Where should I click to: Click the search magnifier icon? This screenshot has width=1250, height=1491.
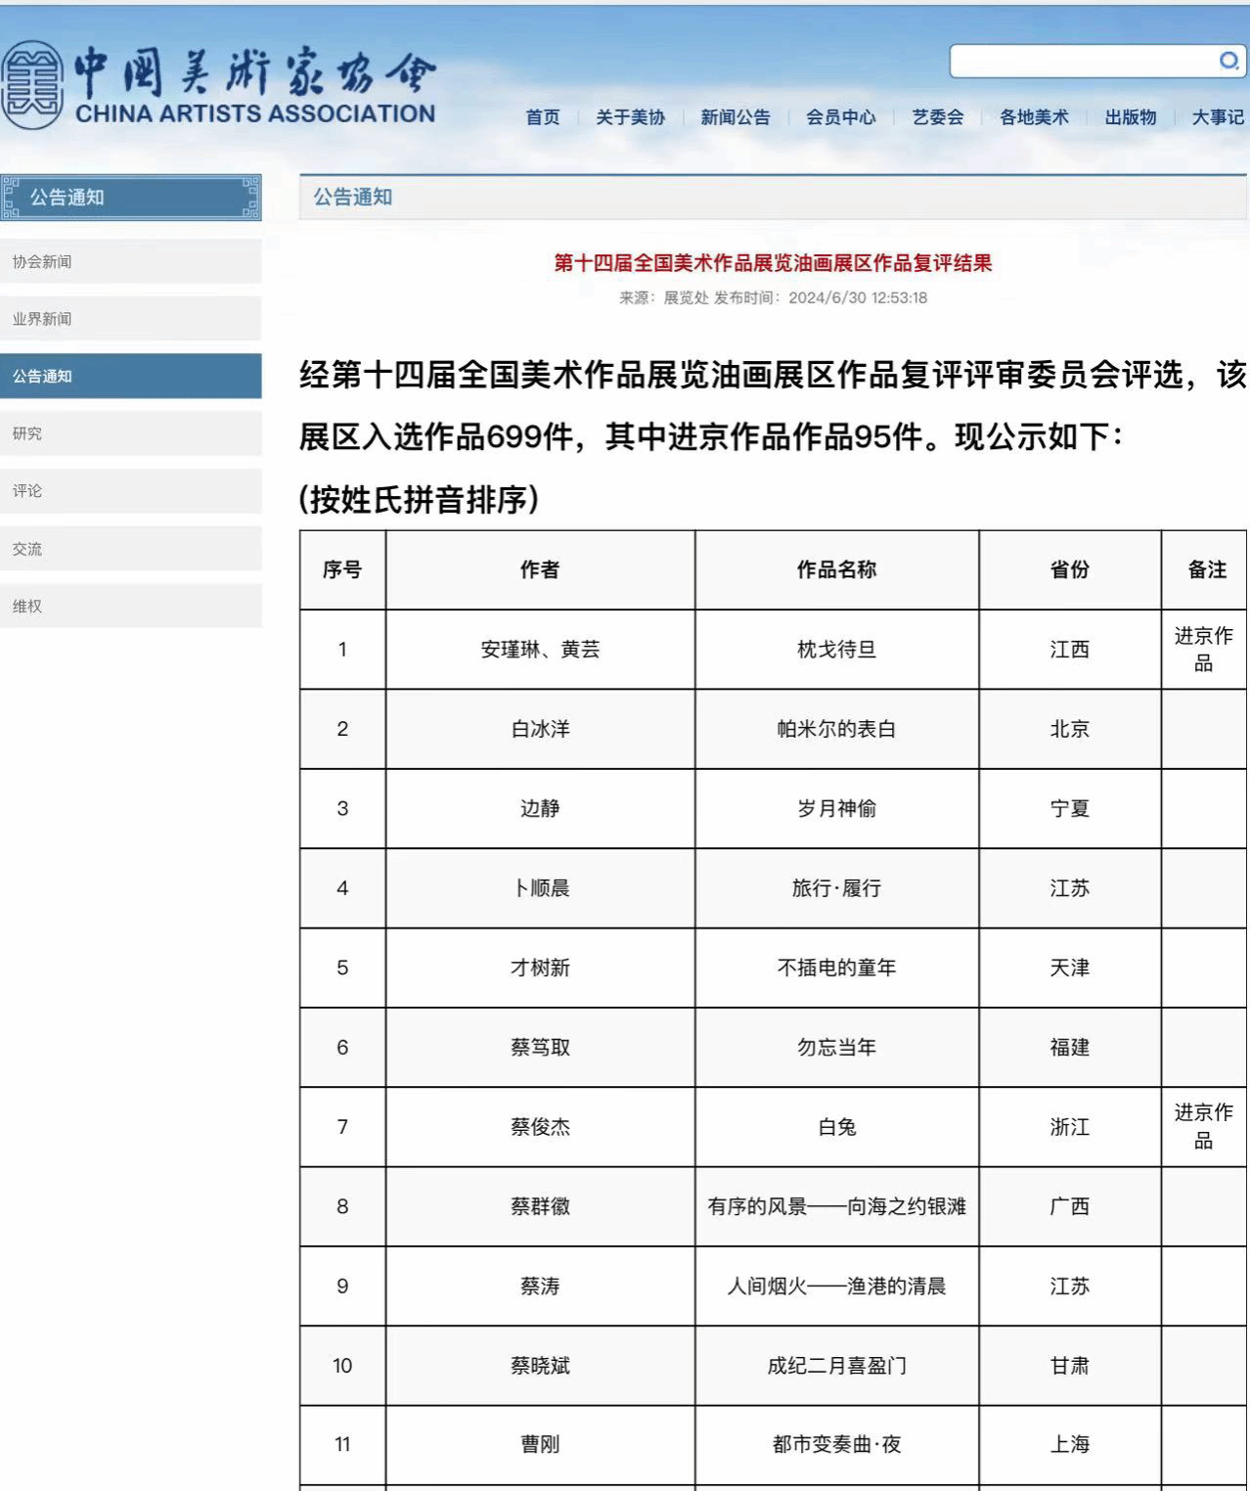point(1228,62)
